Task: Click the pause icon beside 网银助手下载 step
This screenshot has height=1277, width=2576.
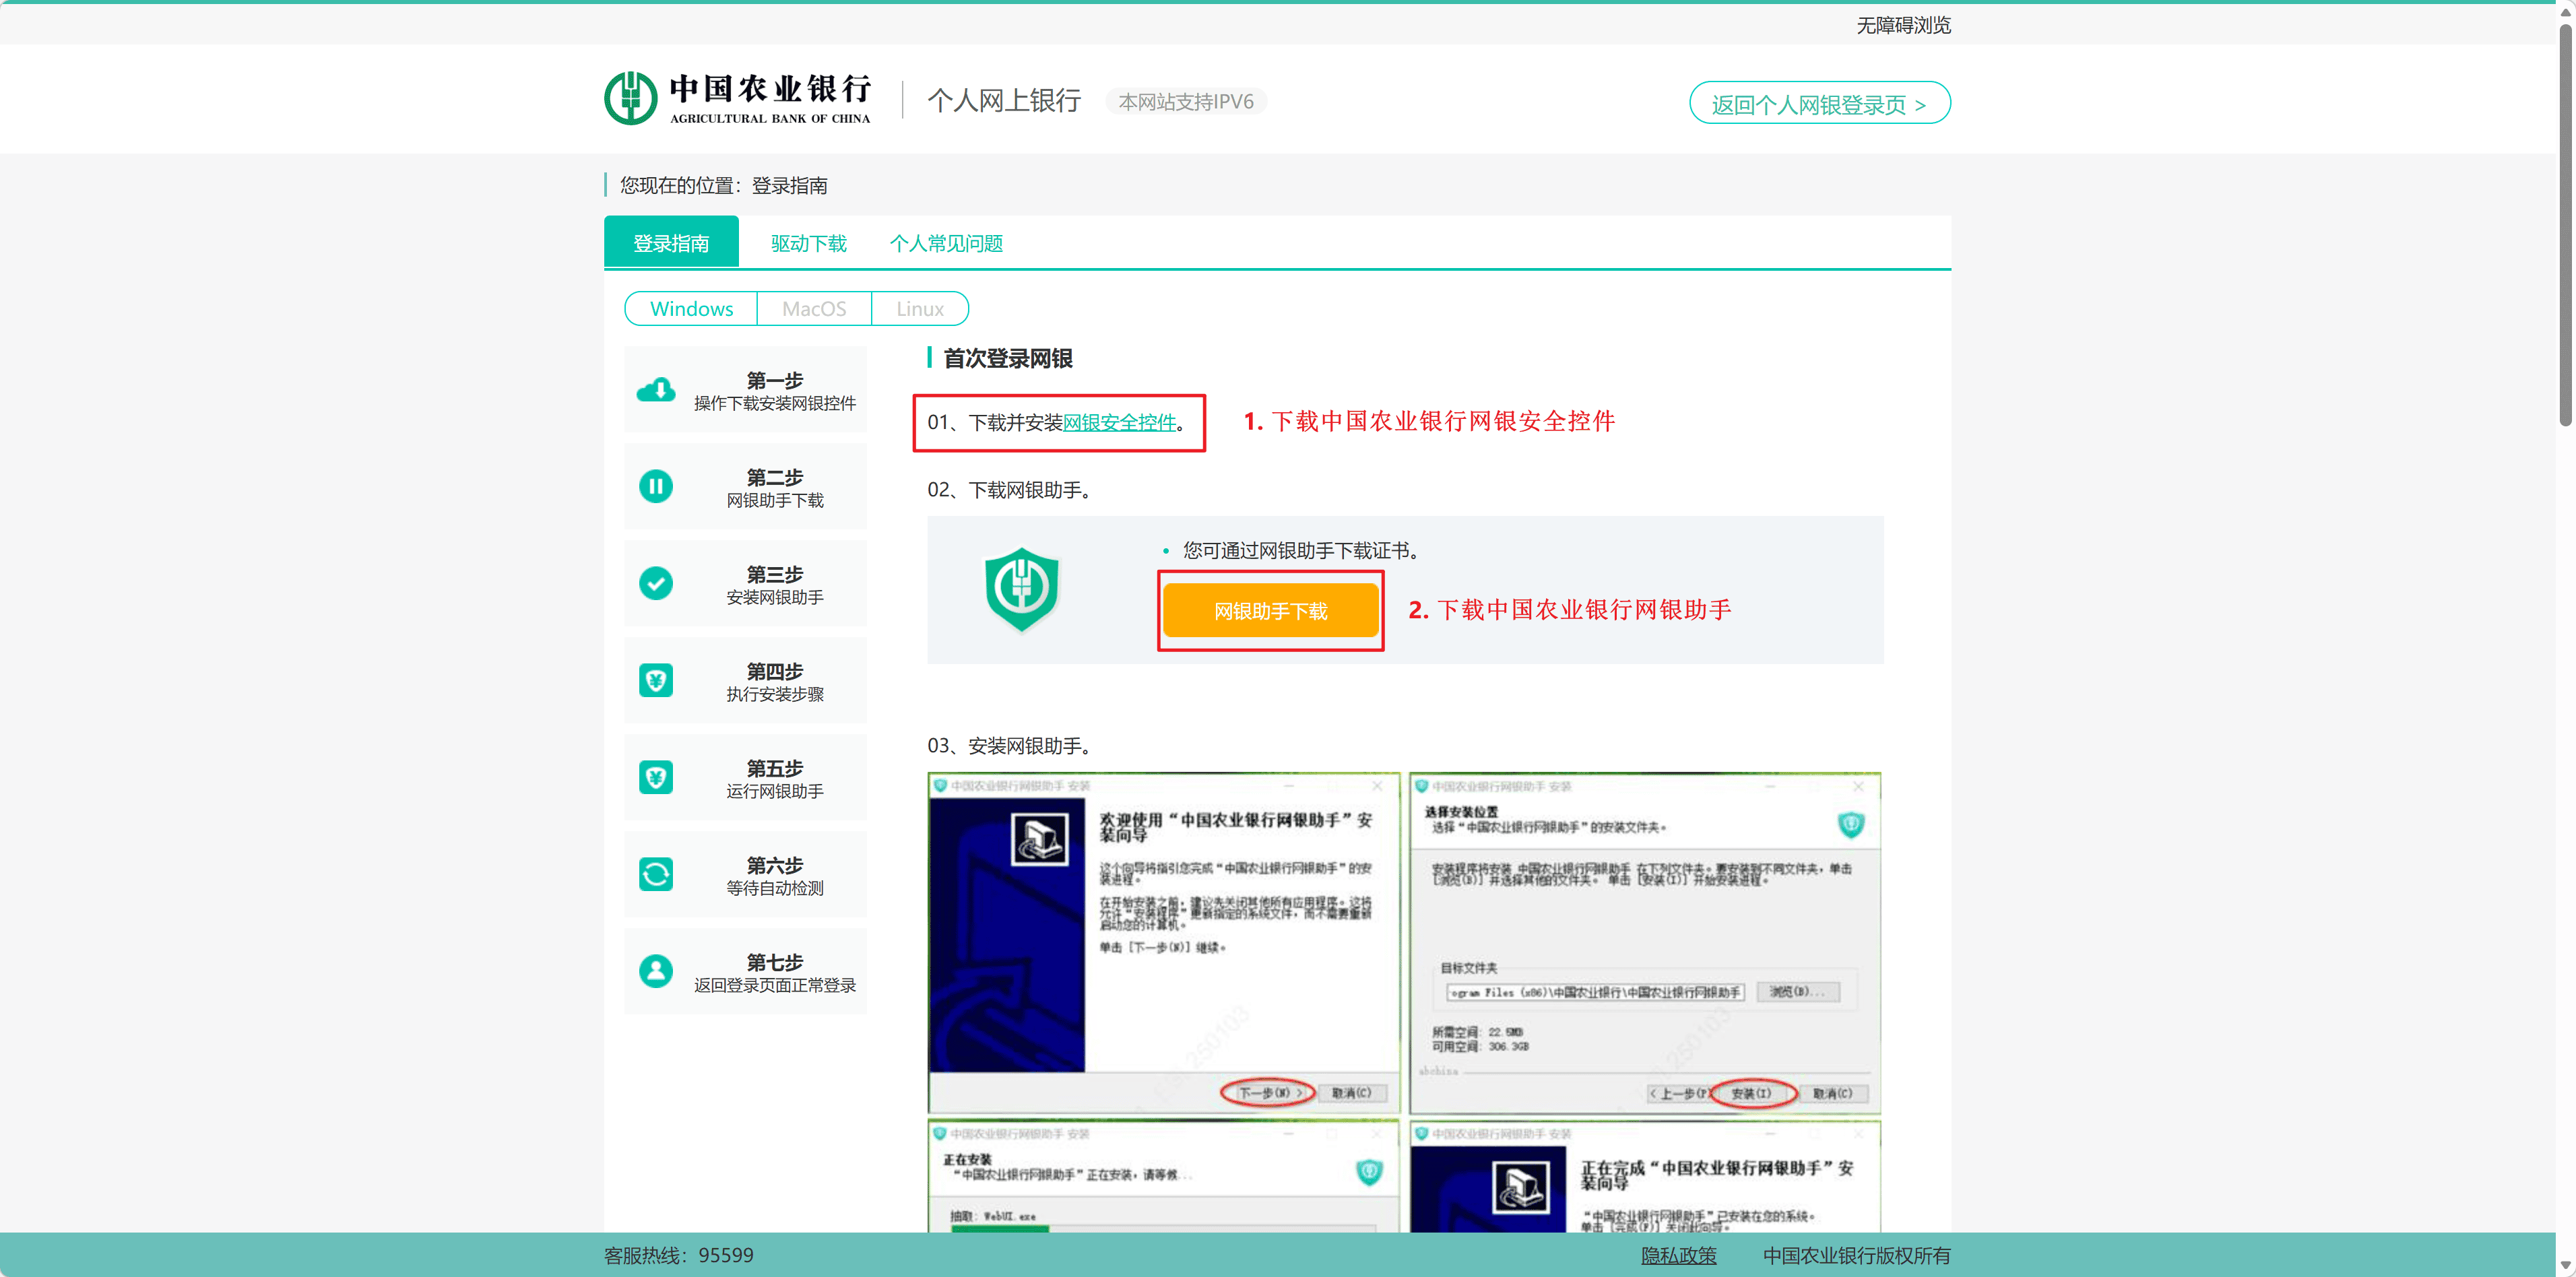Action: 656,486
